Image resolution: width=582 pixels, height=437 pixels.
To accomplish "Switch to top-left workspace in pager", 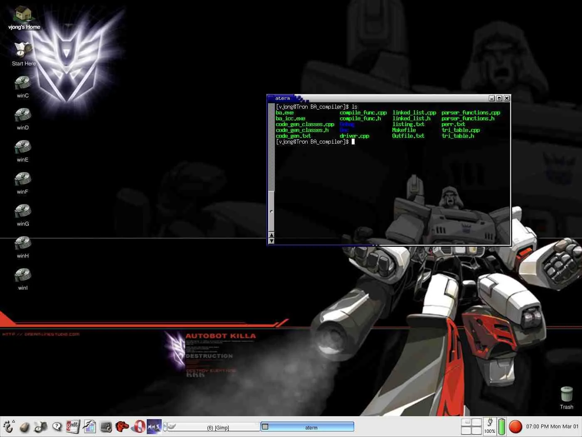I will tap(467, 422).
